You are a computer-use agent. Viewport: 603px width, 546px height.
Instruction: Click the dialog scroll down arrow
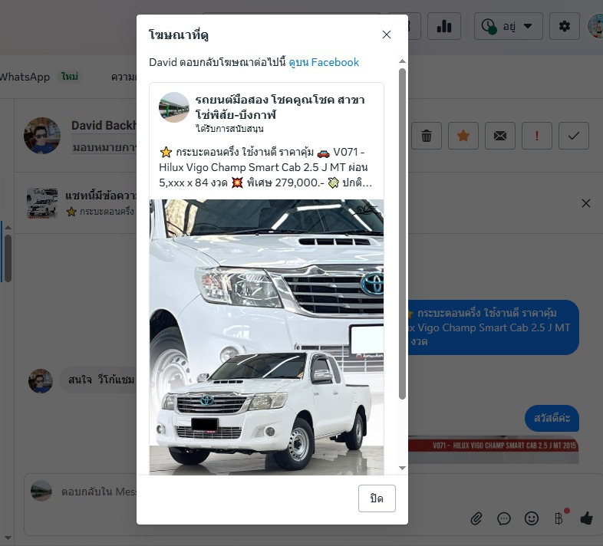pos(402,468)
